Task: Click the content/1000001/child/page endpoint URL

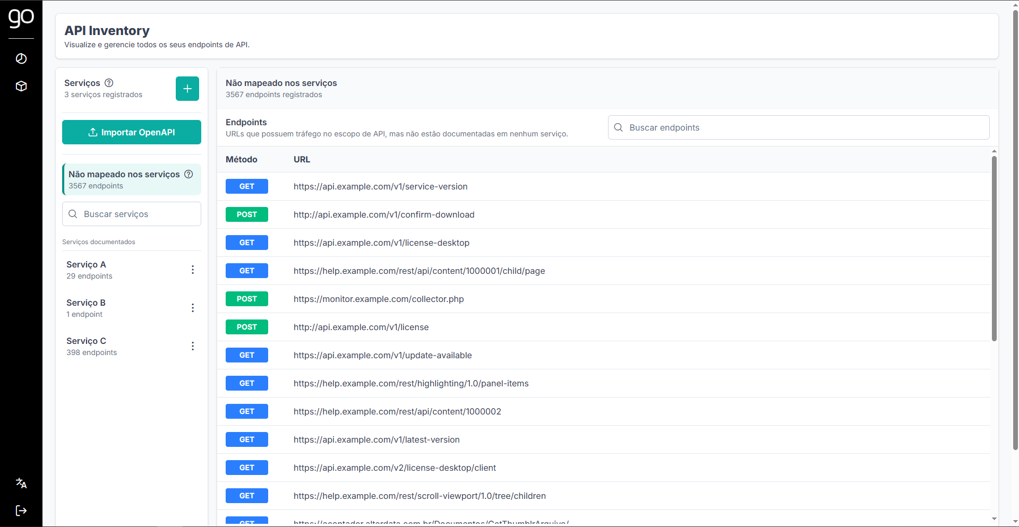Action: [419, 271]
